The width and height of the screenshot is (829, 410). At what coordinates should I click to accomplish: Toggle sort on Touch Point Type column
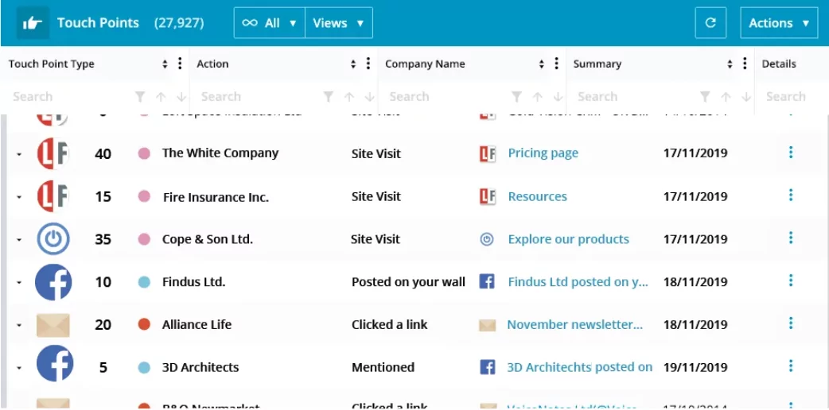(x=165, y=64)
